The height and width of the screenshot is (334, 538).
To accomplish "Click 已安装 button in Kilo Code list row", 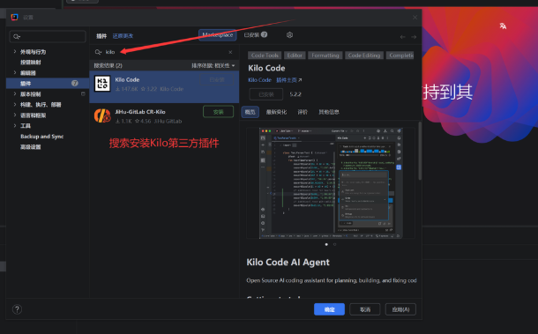I will point(217,80).
